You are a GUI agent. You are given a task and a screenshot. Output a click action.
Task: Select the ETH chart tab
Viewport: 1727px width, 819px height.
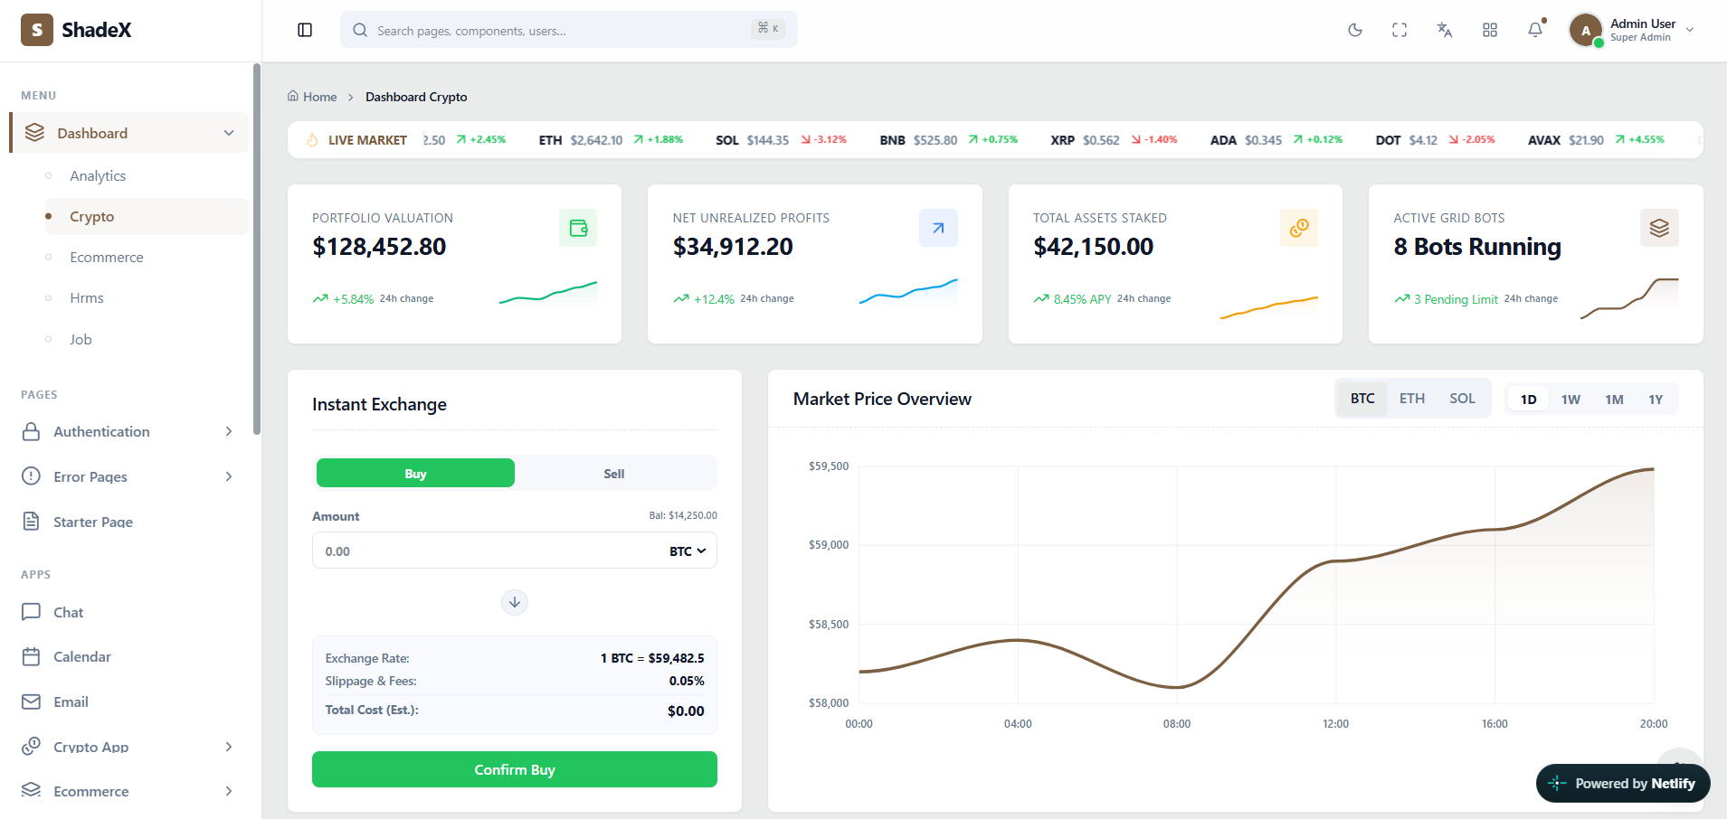[x=1412, y=399]
